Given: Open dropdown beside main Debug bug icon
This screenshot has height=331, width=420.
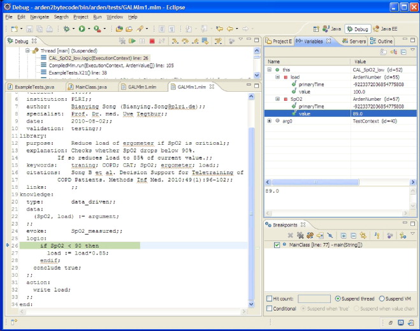Looking at the screenshot, I should [x=73, y=29].
